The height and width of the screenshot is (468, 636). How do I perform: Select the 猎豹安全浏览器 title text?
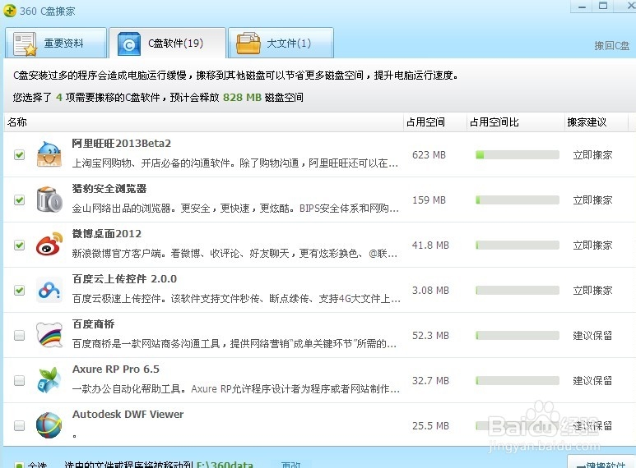(x=109, y=188)
